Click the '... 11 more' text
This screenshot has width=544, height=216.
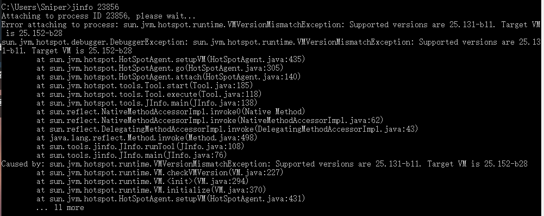[x=60, y=208]
